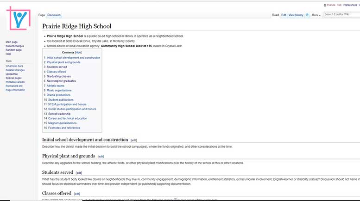This screenshot has height=201, width=360.
Task: Add page to watchlist with star icon
Action: (x=307, y=15)
